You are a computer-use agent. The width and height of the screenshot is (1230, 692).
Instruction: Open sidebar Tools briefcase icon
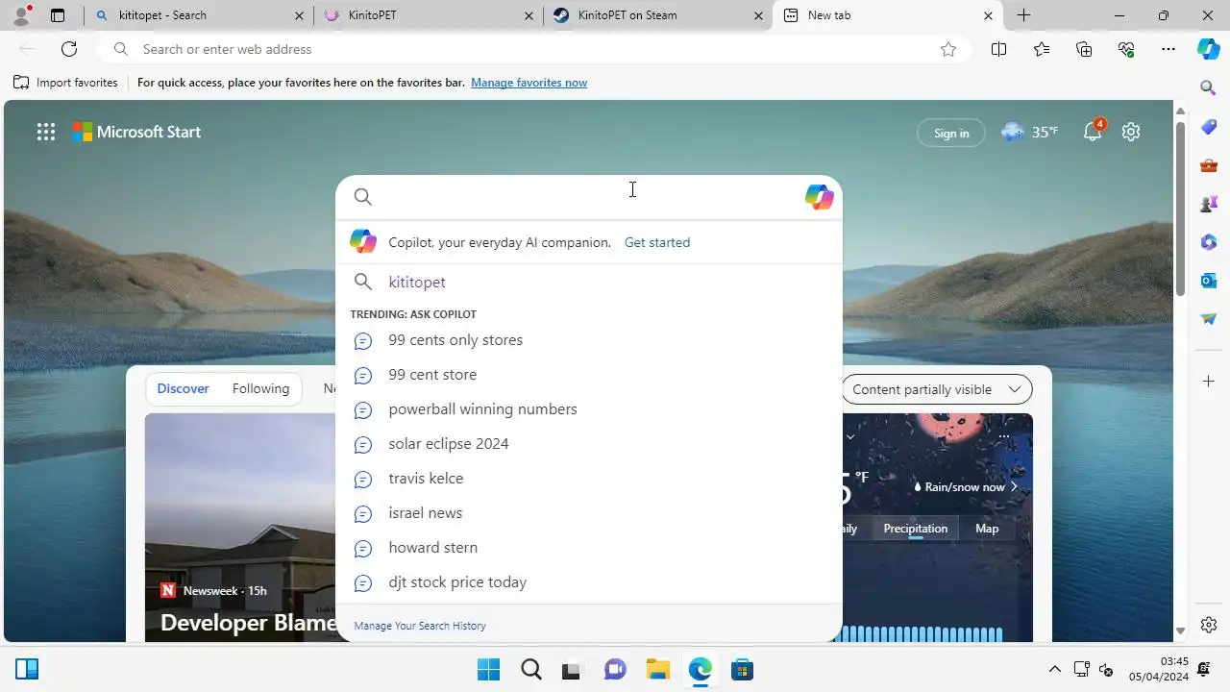point(1209,165)
